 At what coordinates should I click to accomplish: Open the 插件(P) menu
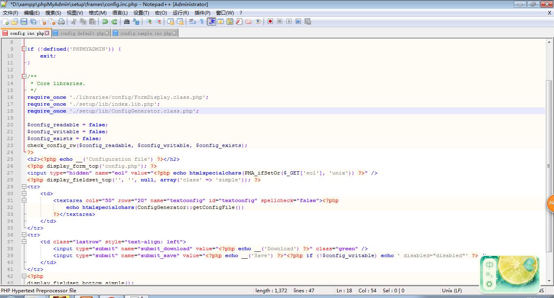pyautogui.click(x=202, y=13)
